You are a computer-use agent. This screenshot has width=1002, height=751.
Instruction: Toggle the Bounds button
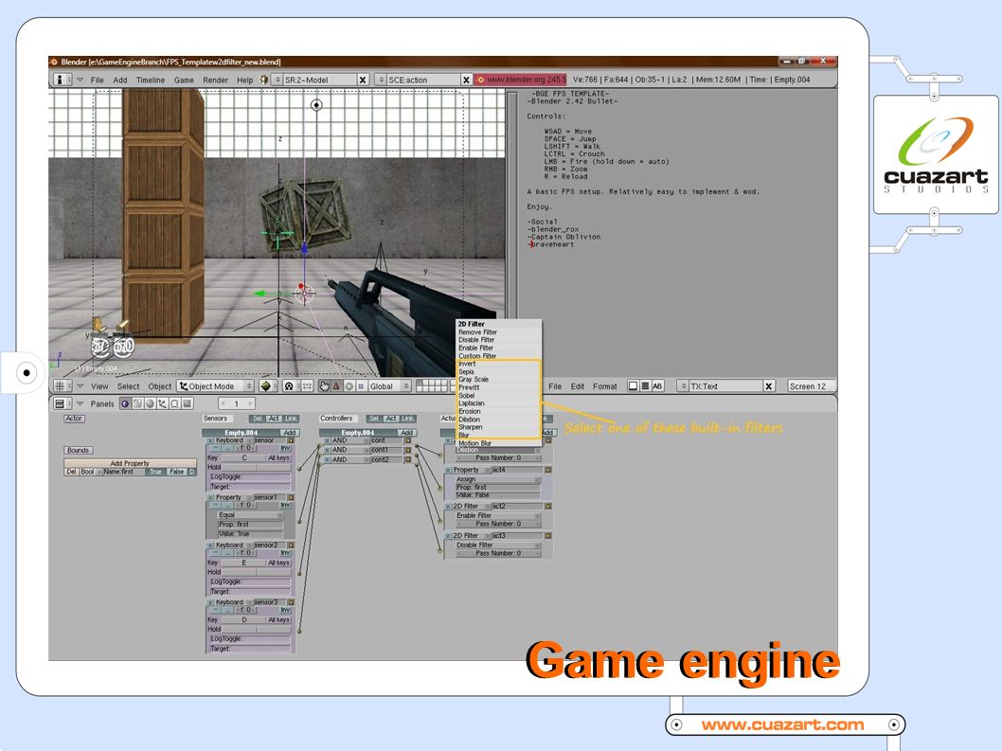pyautogui.click(x=78, y=451)
